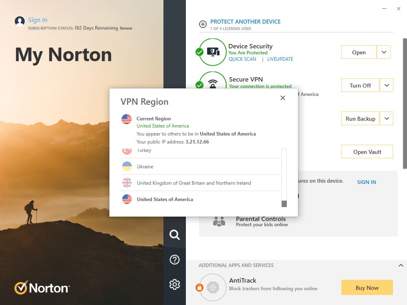The image size is (407, 305).
Task: Collapse the Additional Apps and Services section
Action: click(401, 265)
